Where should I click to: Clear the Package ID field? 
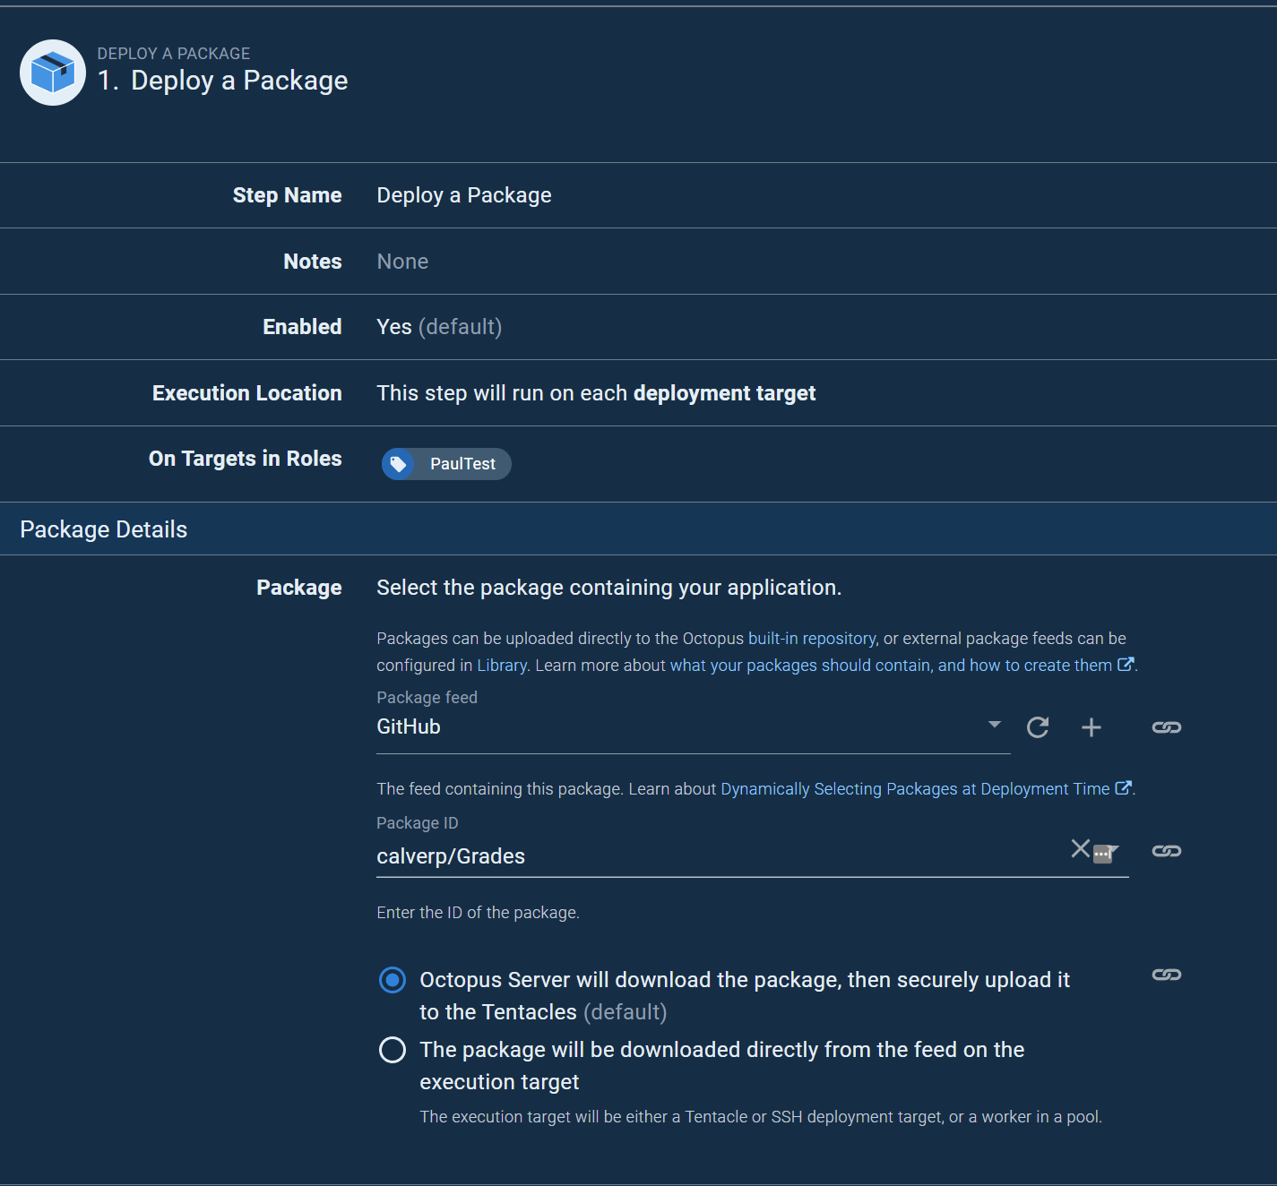(x=1079, y=849)
